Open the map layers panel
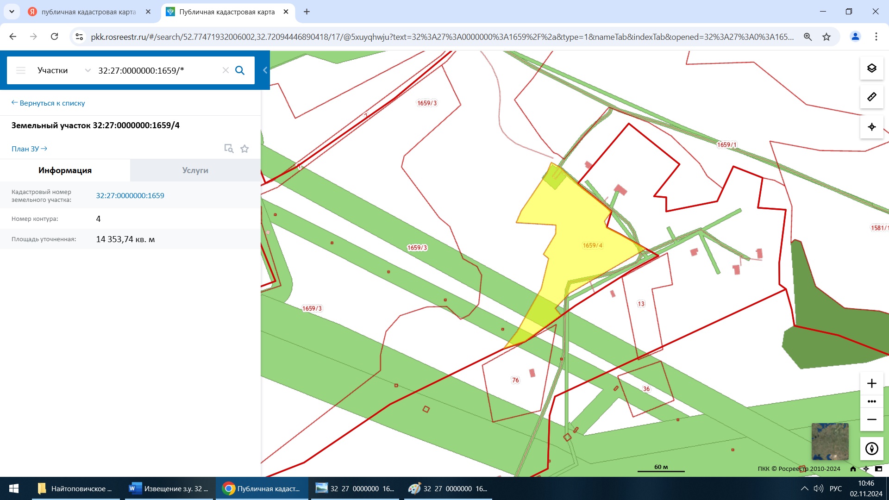Screen dimensions: 889x500 coord(871,69)
